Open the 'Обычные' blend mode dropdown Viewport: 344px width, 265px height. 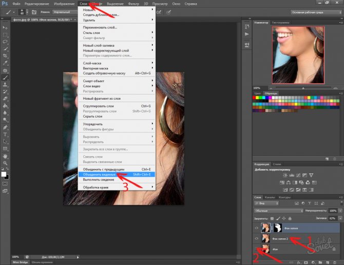279,211
